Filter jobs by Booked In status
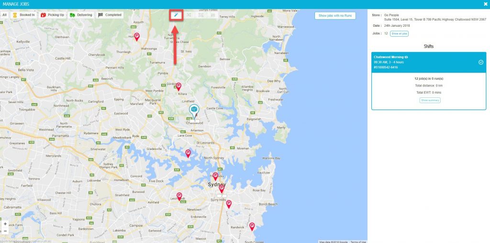The height and width of the screenshot is (243, 490). (x=23, y=15)
